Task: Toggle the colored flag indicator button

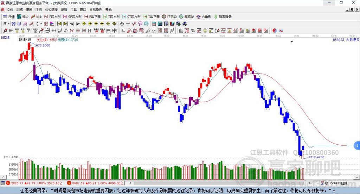Action: pos(52,24)
